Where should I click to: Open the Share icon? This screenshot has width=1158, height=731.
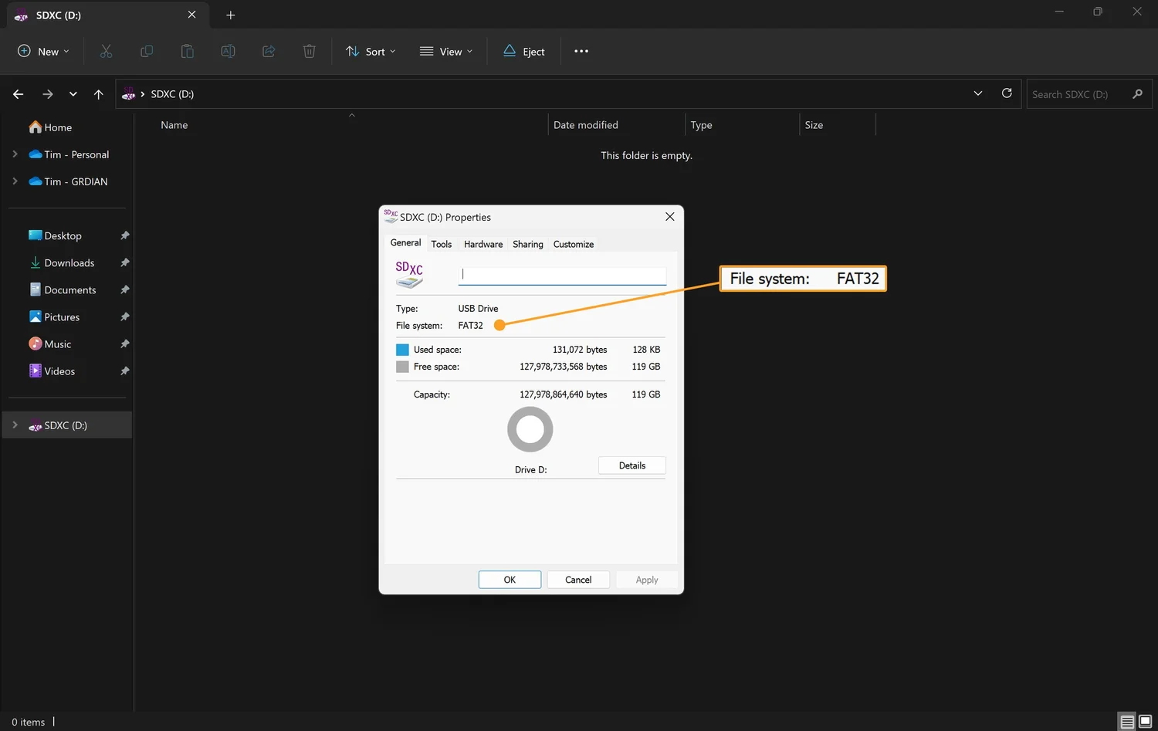pos(269,51)
